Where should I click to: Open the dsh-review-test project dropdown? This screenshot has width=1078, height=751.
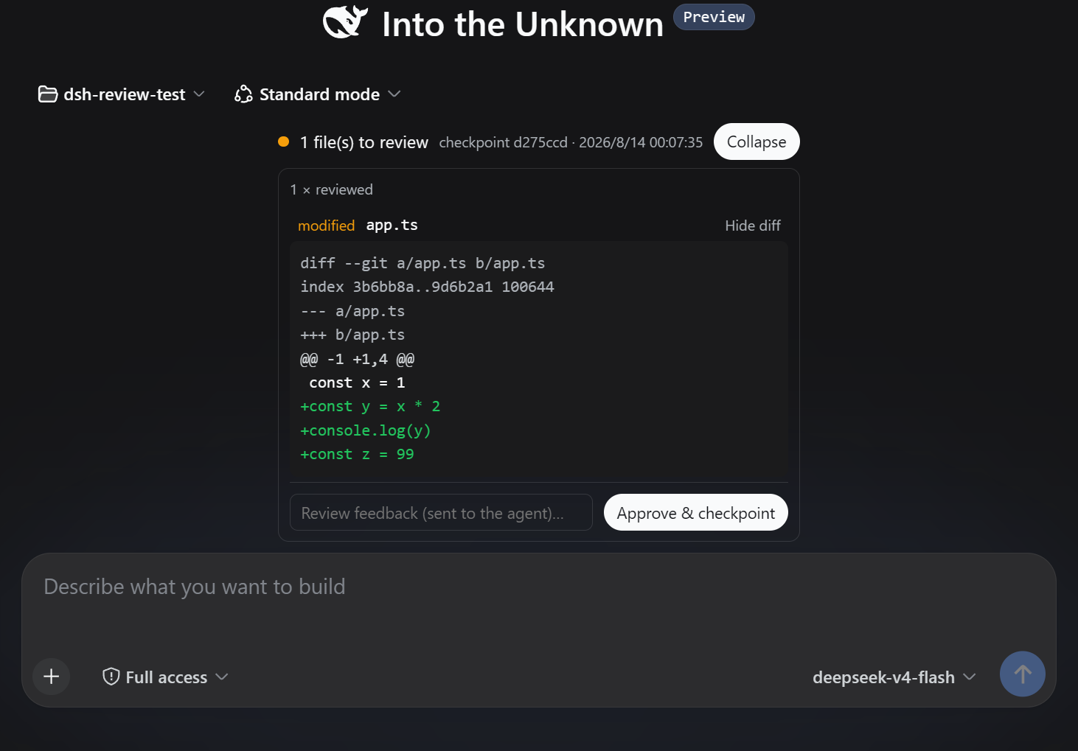pos(122,94)
